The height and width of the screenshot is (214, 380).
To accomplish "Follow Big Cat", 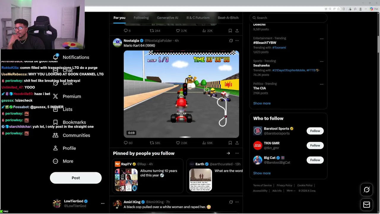I will tap(315, 160).
